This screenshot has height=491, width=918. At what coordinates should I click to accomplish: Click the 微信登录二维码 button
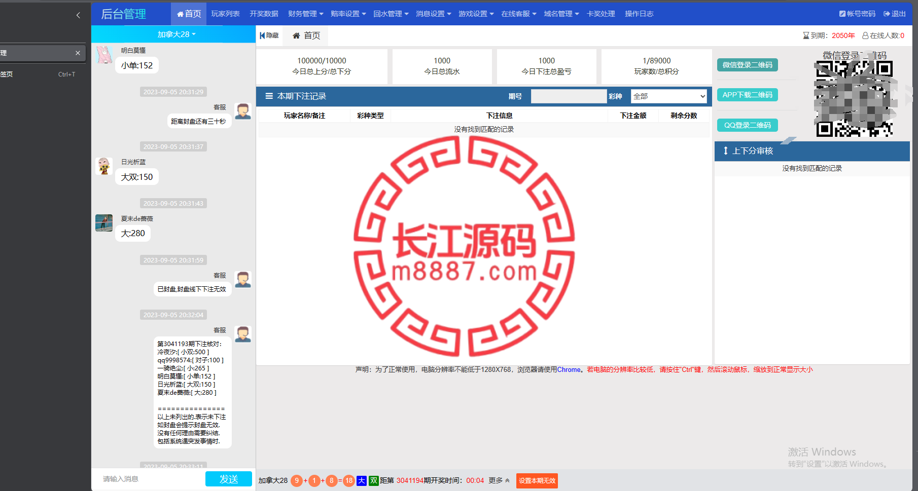[748, 65]
